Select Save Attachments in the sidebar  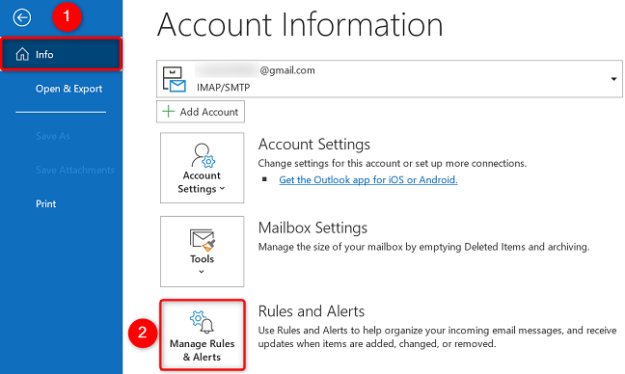(75, 170)
